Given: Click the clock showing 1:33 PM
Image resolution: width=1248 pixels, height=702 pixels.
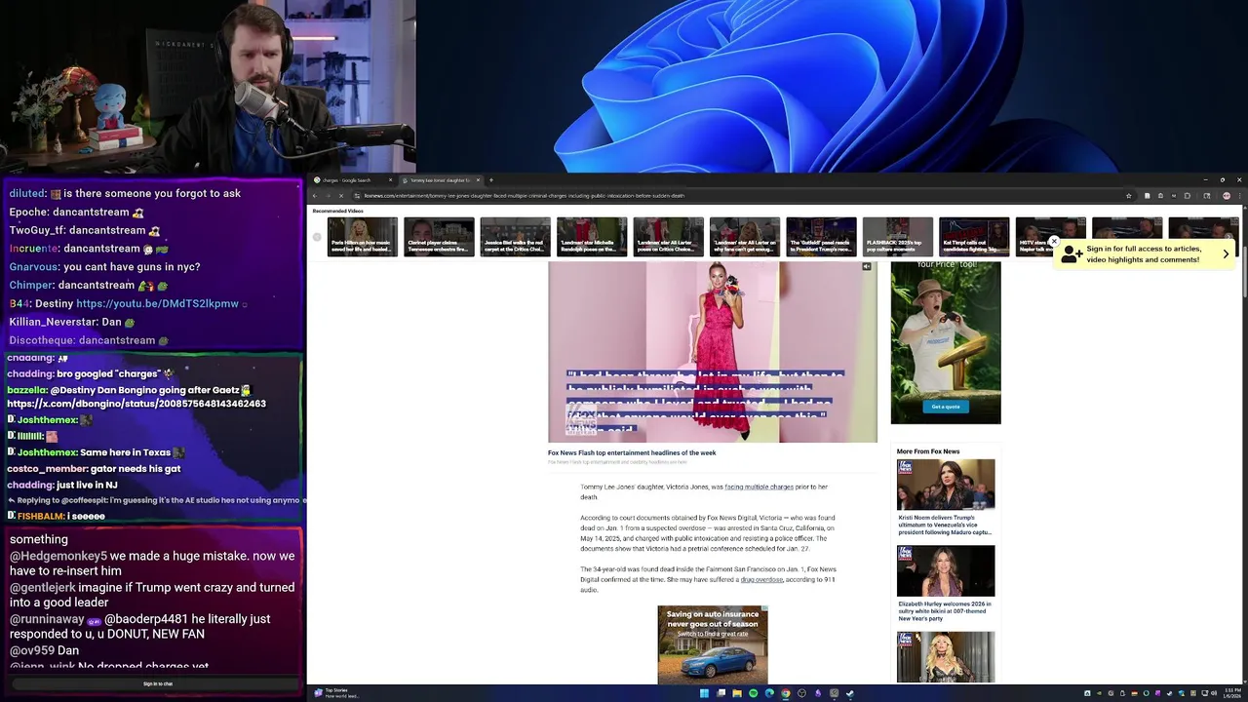Looking at the screenshot, I should (x=1233, y=693).
